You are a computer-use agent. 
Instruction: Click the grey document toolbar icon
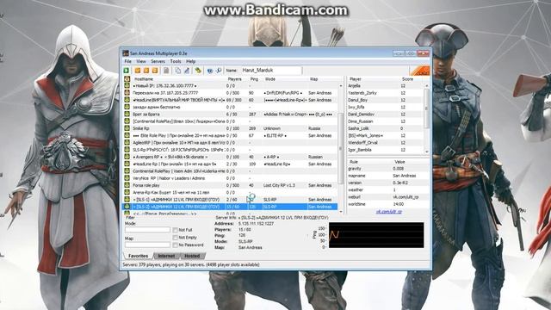click(166, 71)
